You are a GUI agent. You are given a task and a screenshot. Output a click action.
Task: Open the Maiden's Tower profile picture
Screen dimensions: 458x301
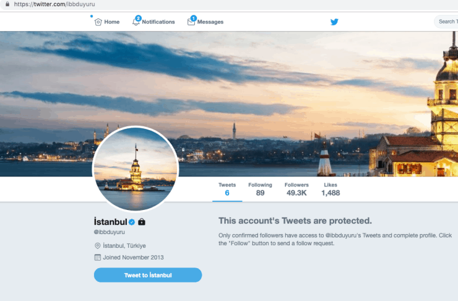(136, 168)
